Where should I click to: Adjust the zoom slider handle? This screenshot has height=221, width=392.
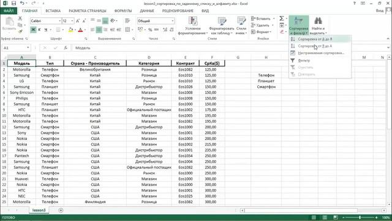tap(360, 217)
